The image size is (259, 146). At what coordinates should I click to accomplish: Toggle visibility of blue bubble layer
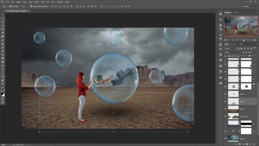pos(225,86)
